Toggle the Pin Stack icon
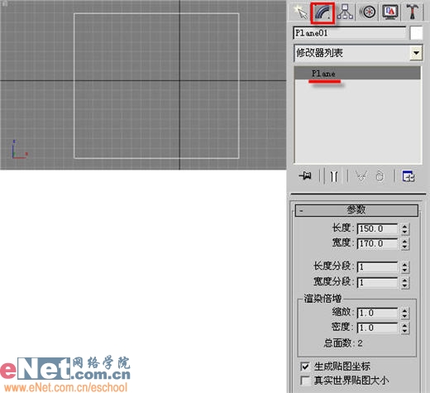Image resolution: width=430 pixels, height=393 pixels. [305, 176]
